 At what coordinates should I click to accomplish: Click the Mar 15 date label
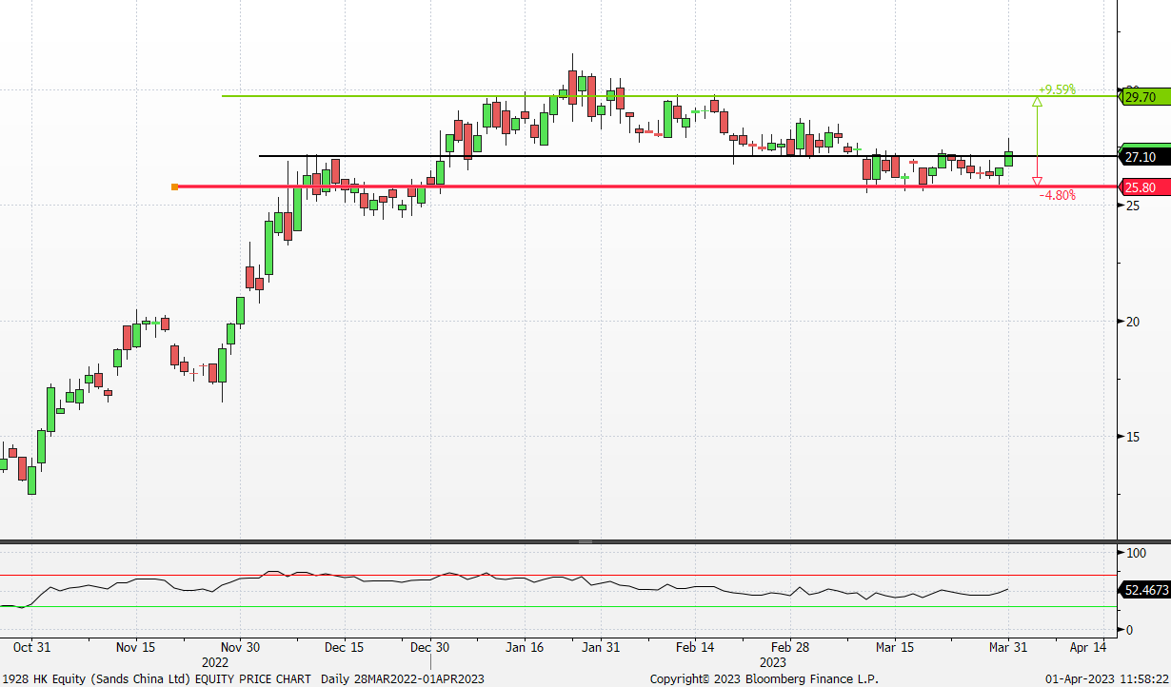point(895,647)
